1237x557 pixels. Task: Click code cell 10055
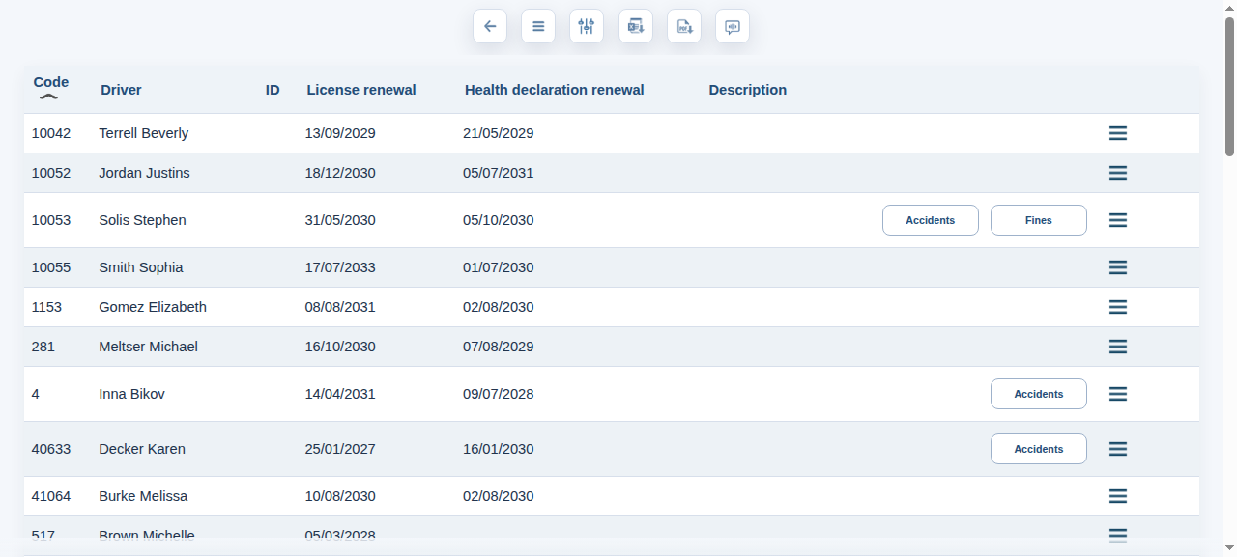[51, 267]
